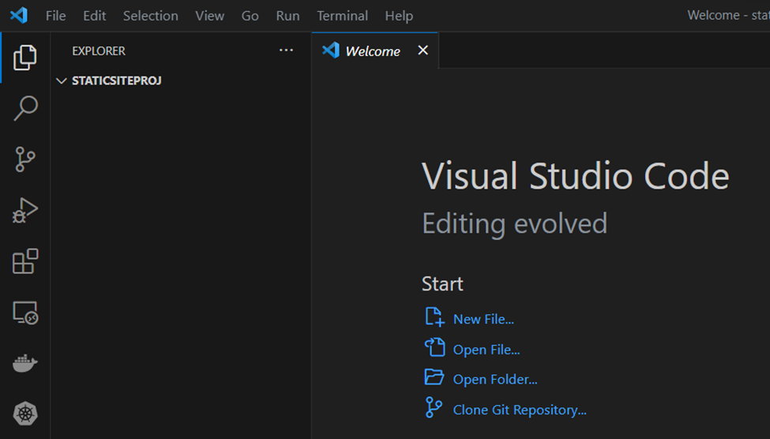
Task: Click the Start section heading
Action: tap(442, 283)
